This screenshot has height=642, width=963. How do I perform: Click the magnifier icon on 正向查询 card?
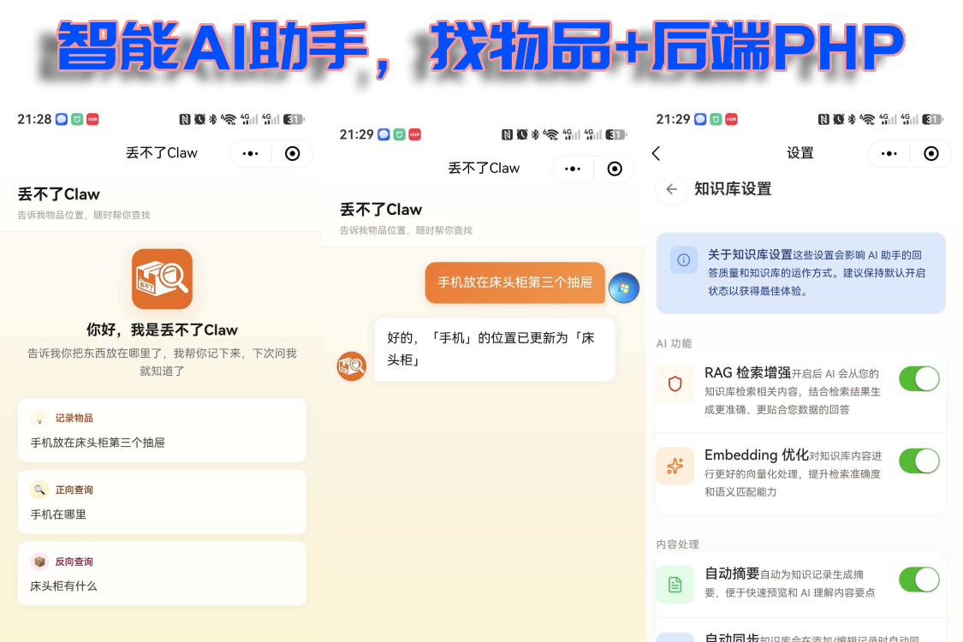[39, 490]
